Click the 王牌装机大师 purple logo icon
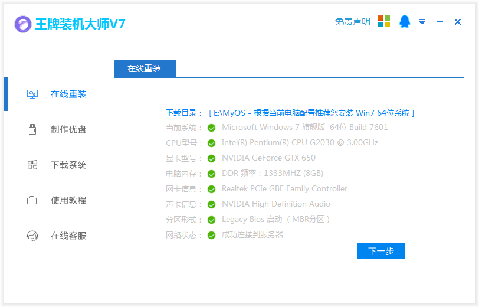 (x=23, y=24)
